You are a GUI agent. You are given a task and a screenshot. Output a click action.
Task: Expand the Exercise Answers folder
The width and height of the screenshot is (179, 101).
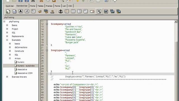(7, 77)
